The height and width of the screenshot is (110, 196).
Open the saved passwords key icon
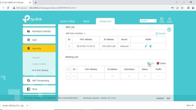click(172, 8)
